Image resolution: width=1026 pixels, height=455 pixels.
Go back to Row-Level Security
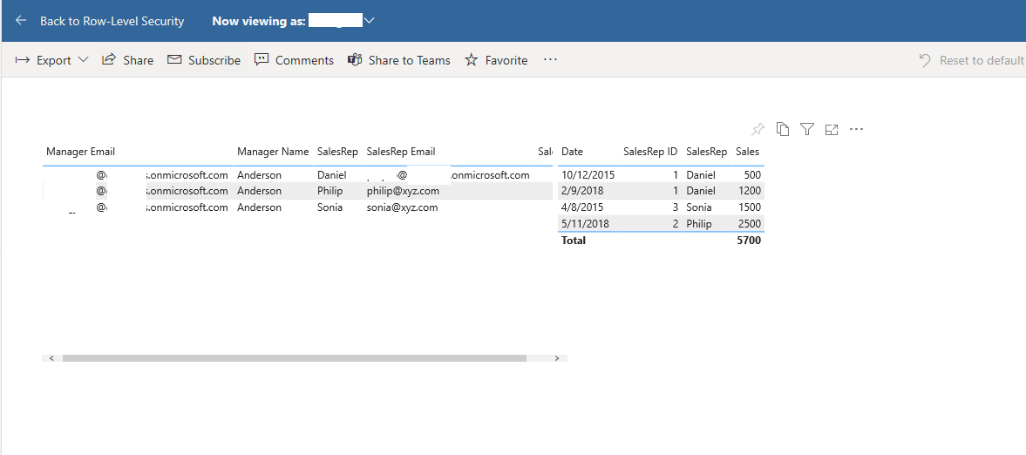point(112,21)
